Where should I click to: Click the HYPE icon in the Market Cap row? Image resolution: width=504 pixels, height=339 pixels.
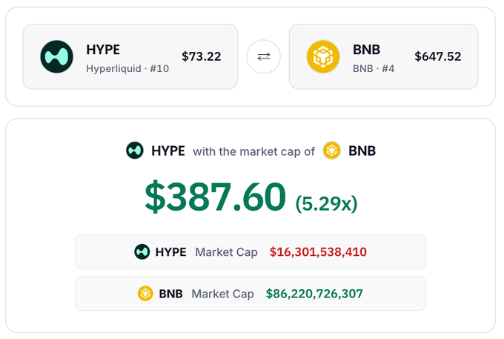coord(142,251)
